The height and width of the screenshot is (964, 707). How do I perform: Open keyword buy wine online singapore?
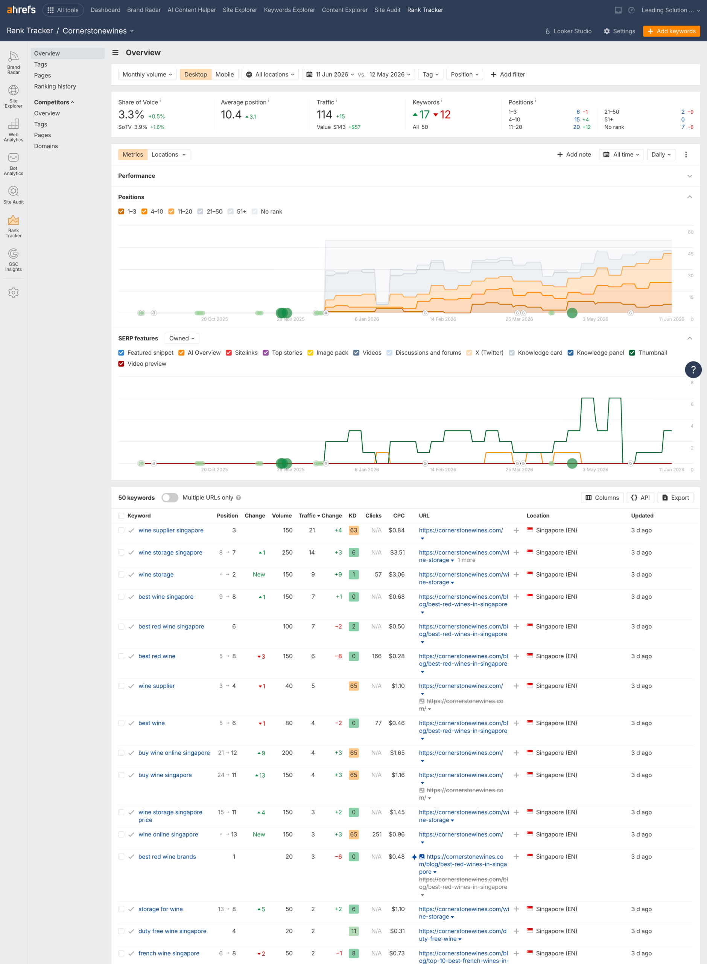point(174,753)
